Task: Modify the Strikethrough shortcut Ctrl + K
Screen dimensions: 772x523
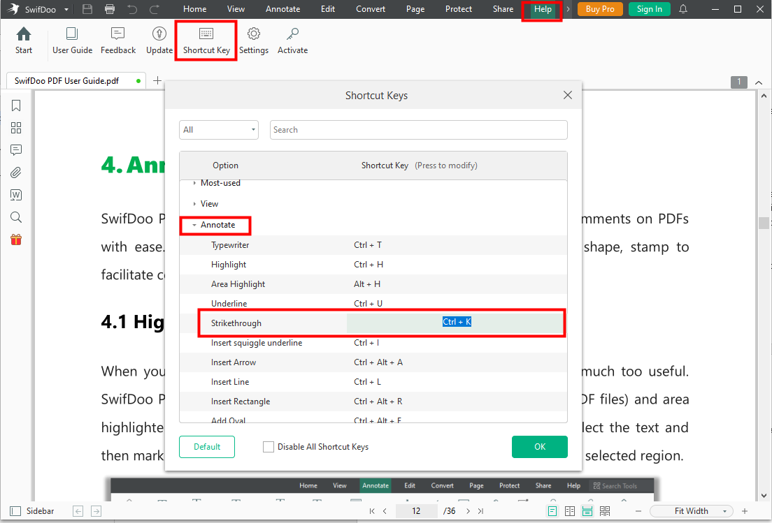Action: [x=457, y=322]
